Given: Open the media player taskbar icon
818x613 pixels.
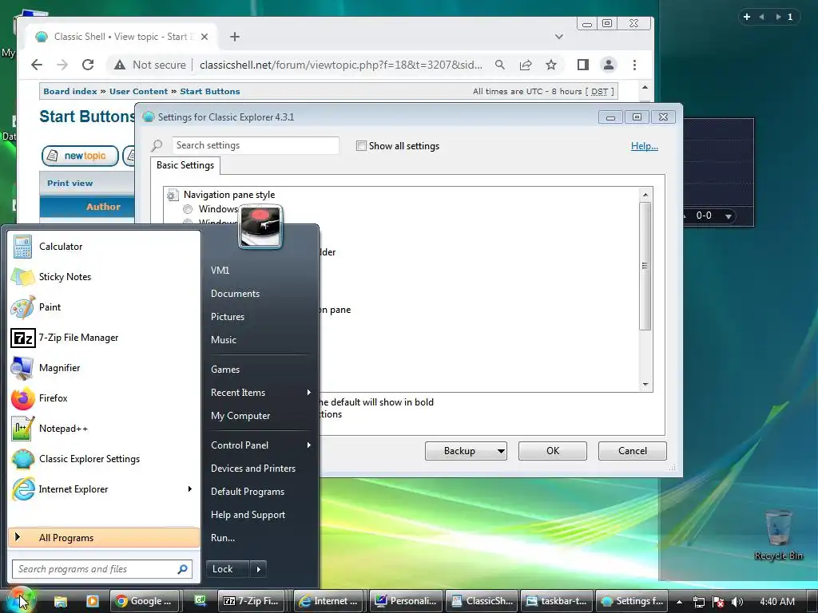Looking at the screenshot, I should click(x=93, y=601).
